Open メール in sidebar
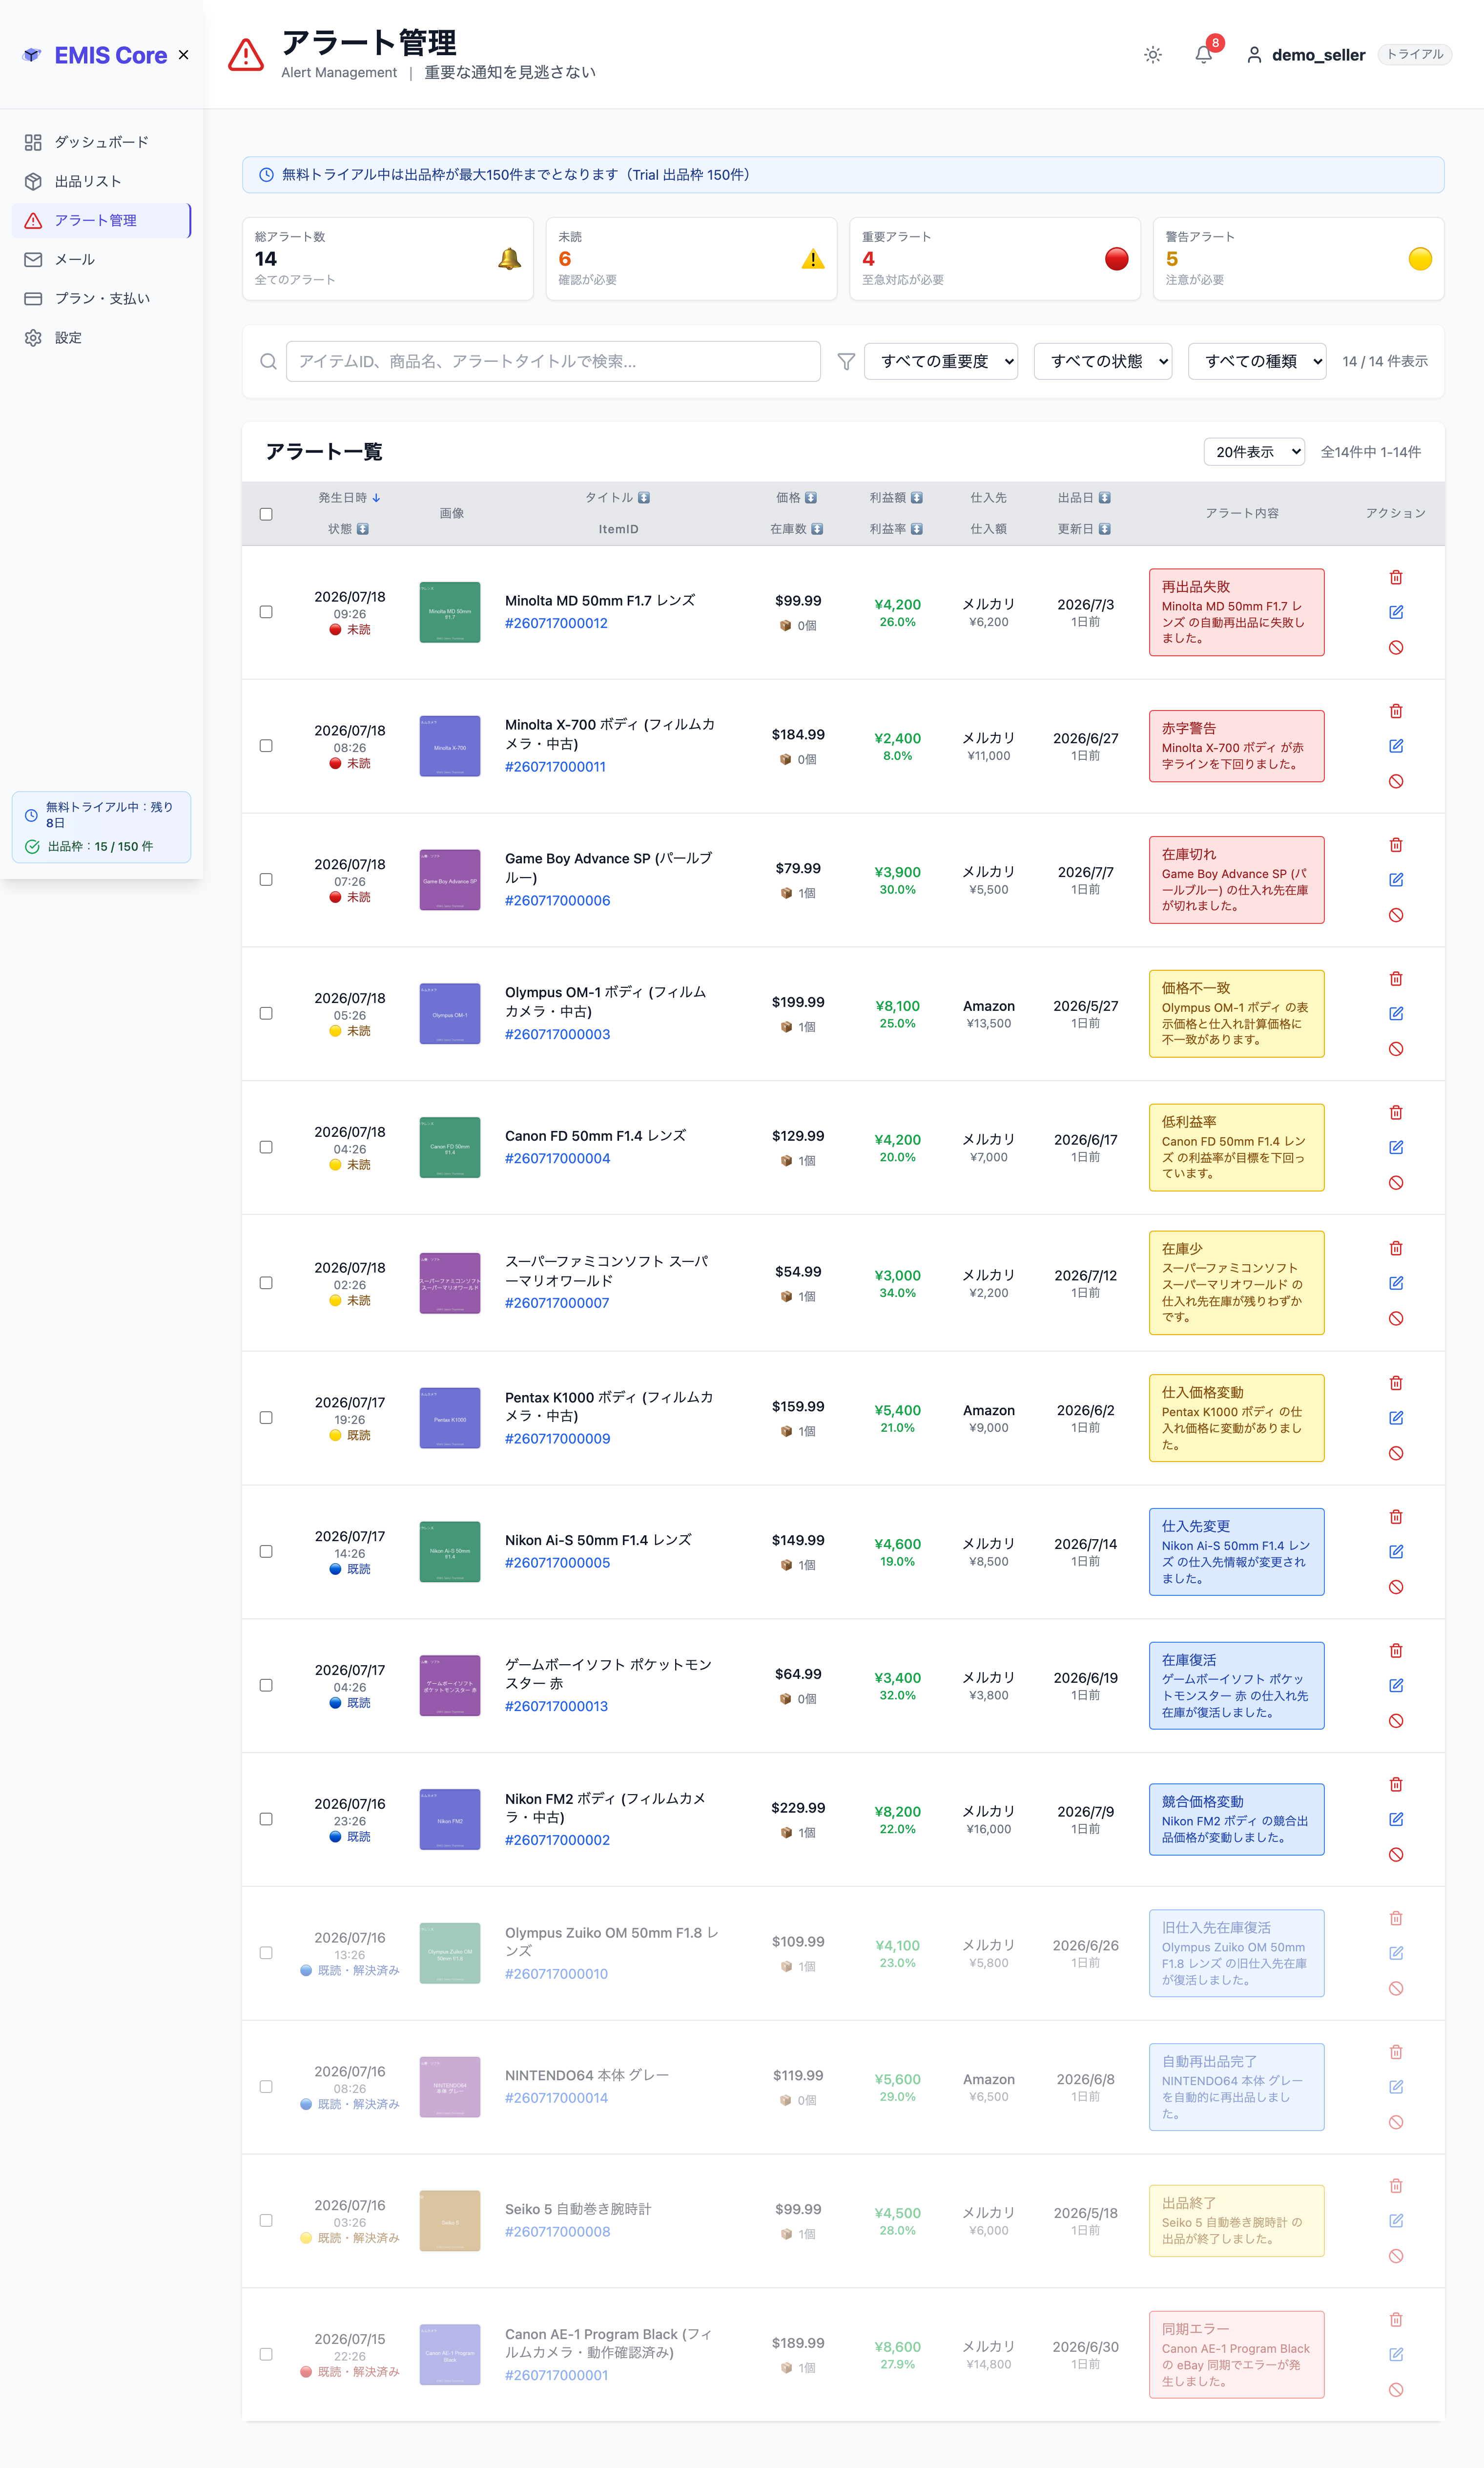 tap(101, 259)
